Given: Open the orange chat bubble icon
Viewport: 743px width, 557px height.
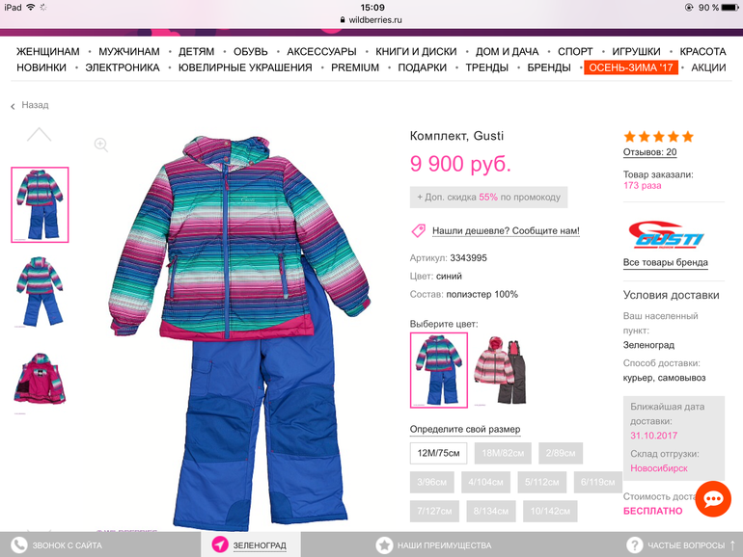Looking at the screenshot, I should coord(713,499).
